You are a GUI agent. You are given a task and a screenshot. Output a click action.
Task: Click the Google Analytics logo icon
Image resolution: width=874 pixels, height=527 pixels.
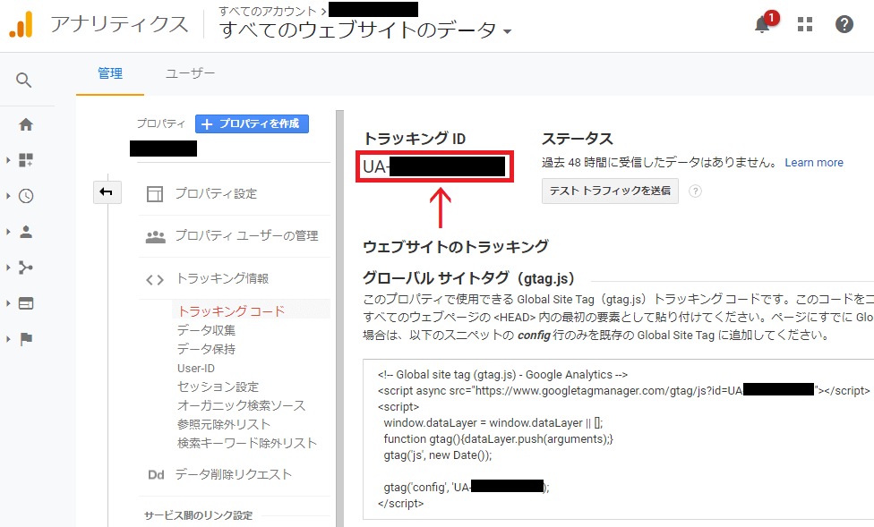point(21,24)
